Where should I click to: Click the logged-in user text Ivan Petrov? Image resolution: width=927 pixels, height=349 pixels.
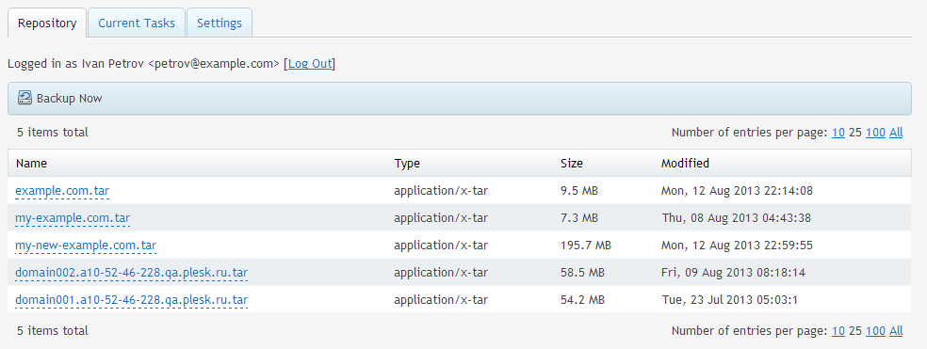(113, 64)
